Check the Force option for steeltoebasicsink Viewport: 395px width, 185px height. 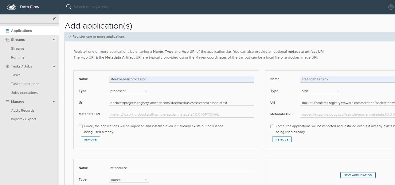tap(272, 126)
